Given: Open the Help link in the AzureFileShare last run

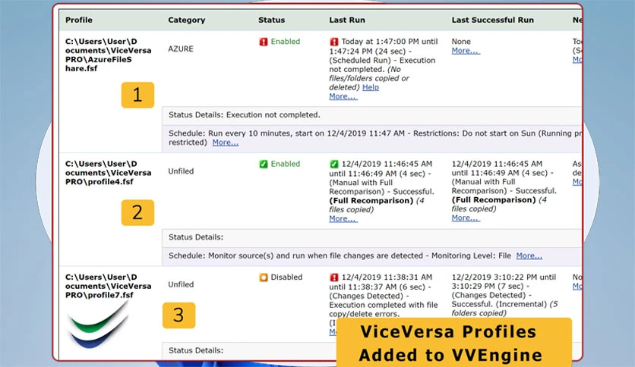Looking at the screenshot, I should click(371, 87).
